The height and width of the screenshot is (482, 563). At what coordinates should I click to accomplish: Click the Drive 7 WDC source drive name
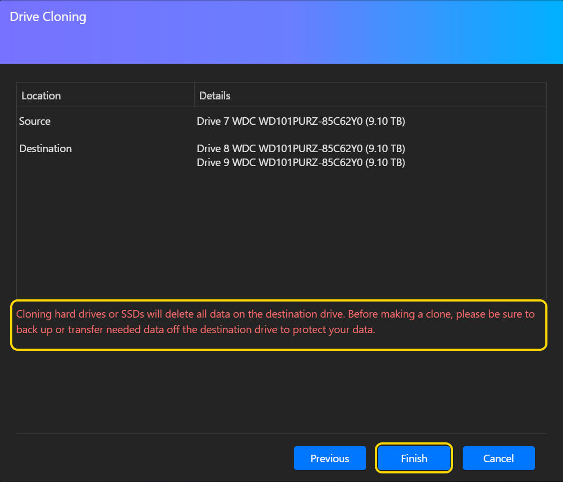279,122
